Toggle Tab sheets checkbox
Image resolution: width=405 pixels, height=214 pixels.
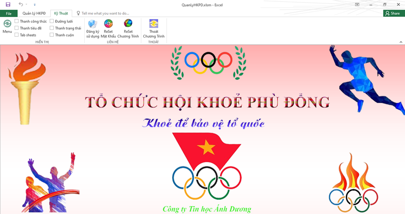pos(17,35)
